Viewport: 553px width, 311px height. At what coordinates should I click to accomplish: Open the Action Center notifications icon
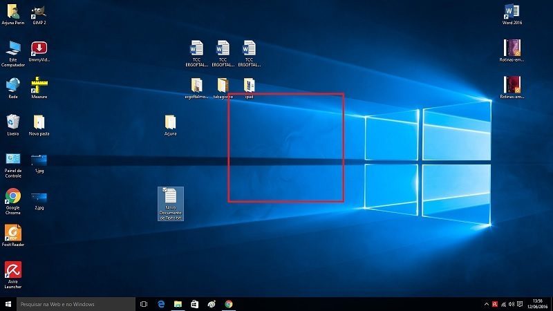pos(520,304)
